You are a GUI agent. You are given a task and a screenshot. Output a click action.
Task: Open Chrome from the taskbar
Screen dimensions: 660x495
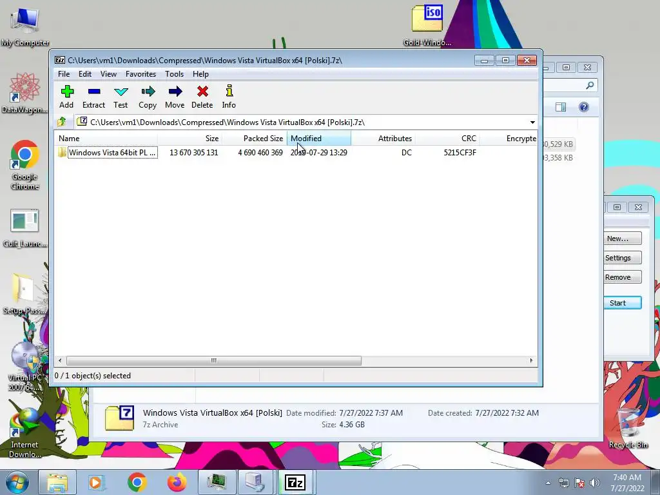137,482
